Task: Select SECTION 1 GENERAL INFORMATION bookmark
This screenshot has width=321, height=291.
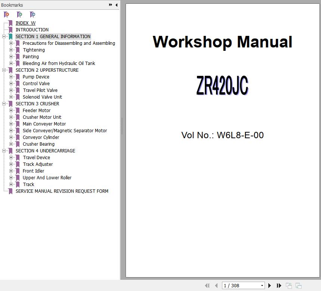Action: point(53,37)
